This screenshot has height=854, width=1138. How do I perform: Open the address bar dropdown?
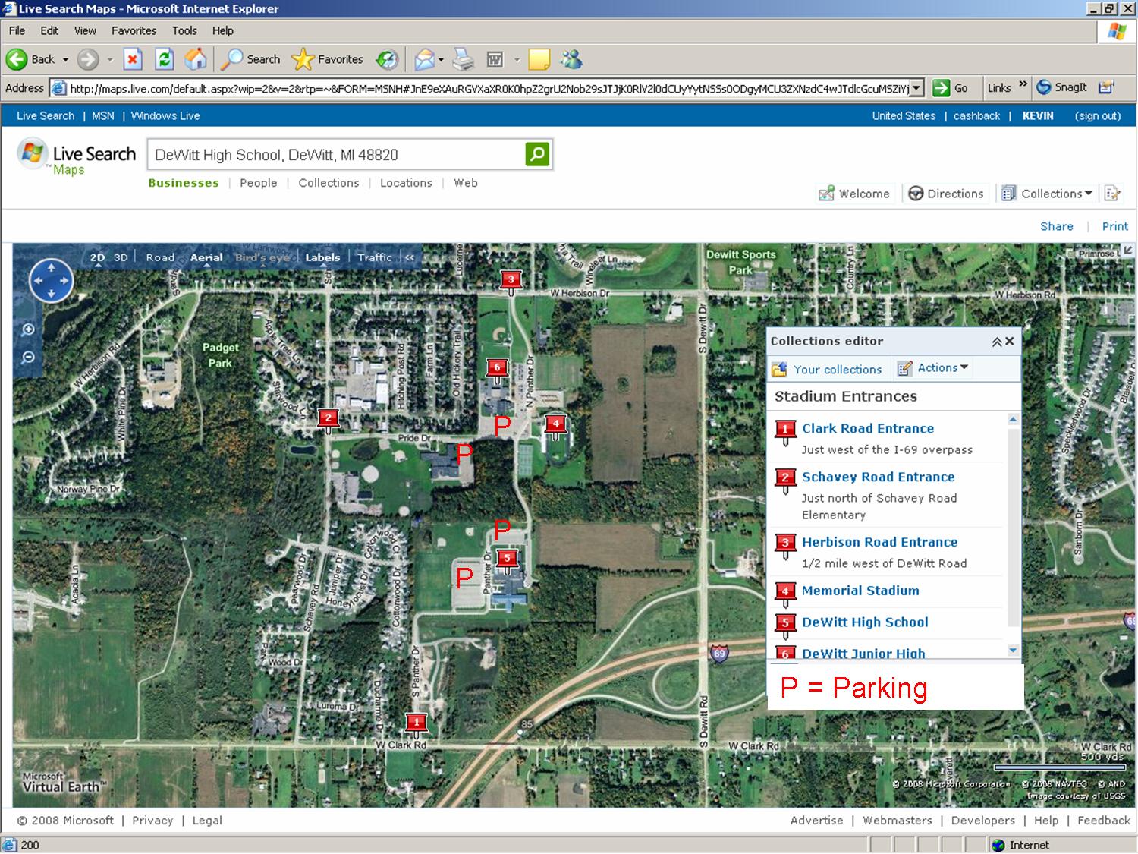coord(916,88)
